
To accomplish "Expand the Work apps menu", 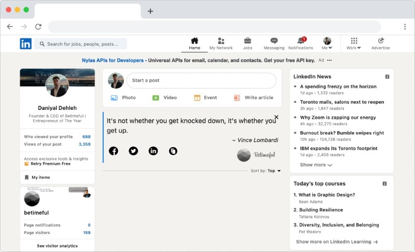I will [x=354, y=44].
